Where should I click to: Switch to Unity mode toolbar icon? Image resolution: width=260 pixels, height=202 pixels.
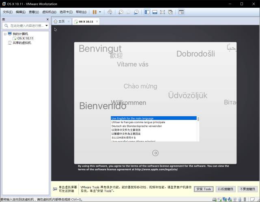(x=170, y=12)
